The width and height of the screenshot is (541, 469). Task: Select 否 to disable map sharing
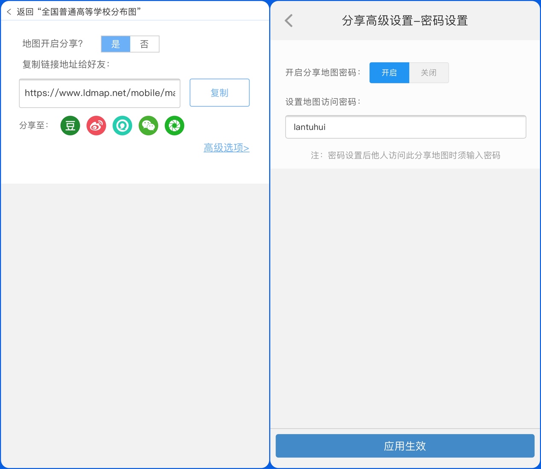point(145,44)
